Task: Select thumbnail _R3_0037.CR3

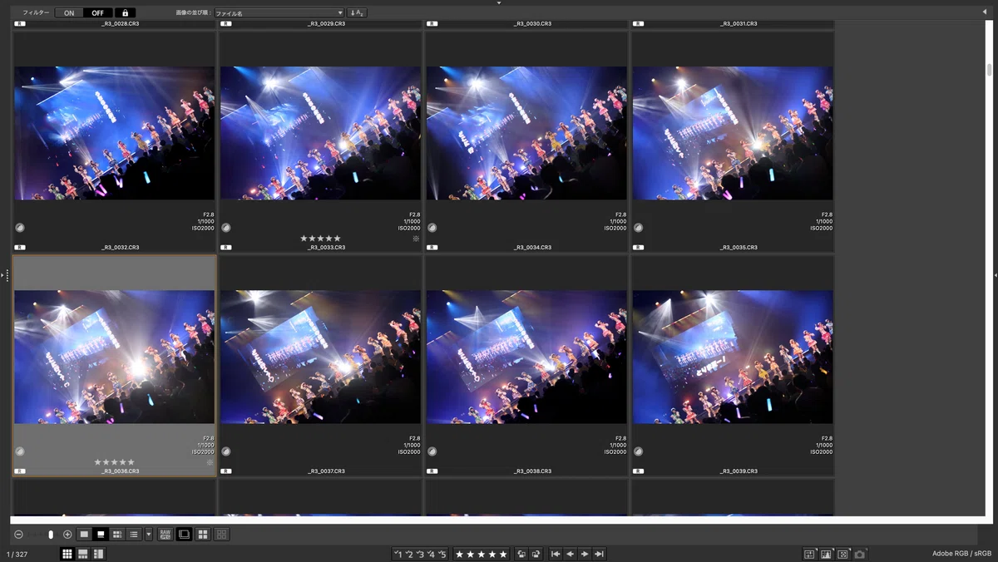Action: coord(320,366)
